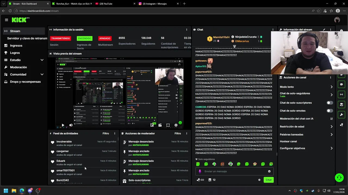Open the Windows Start menu
Screen dimensions: 348x195
coord(6,191)
